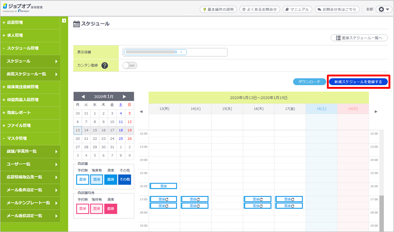Go to previous month in the mini calendar
394x232 pixels.
(x=83, y=97)
